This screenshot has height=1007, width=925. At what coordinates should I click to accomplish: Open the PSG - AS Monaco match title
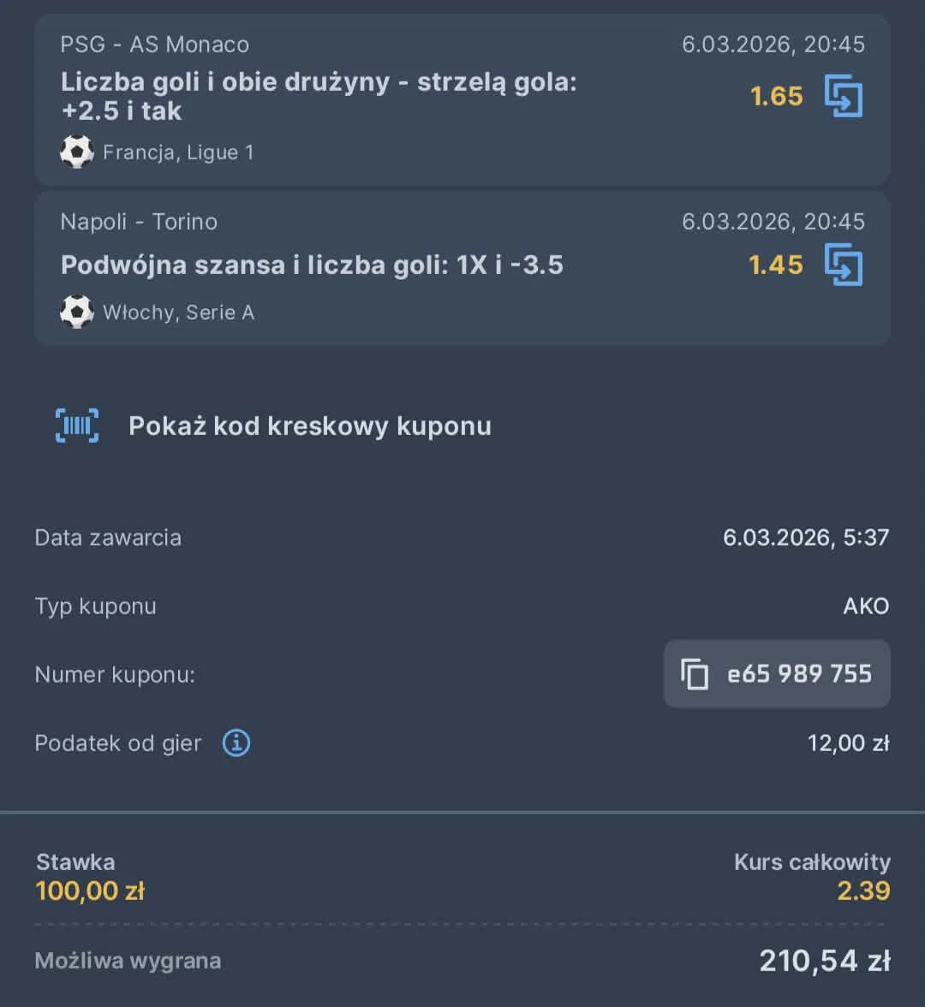click(x=154, y=45)
